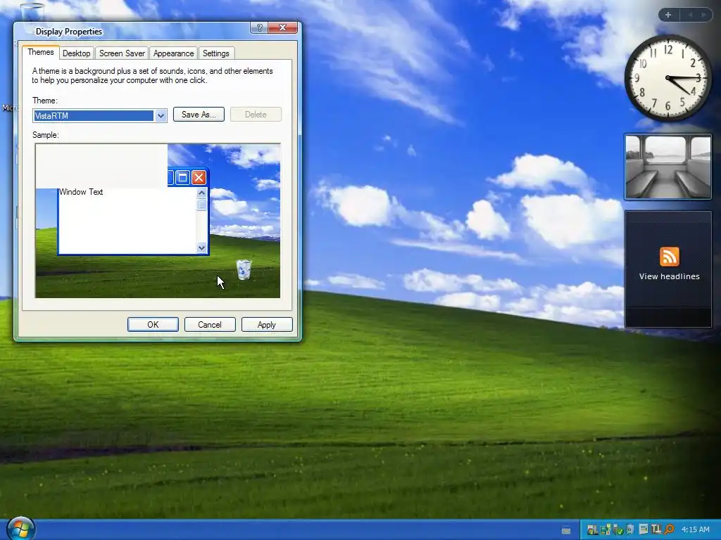This screenshot has width=721, height=540.
Task: Close the Display Properties dialog
Action: [283, 27]
